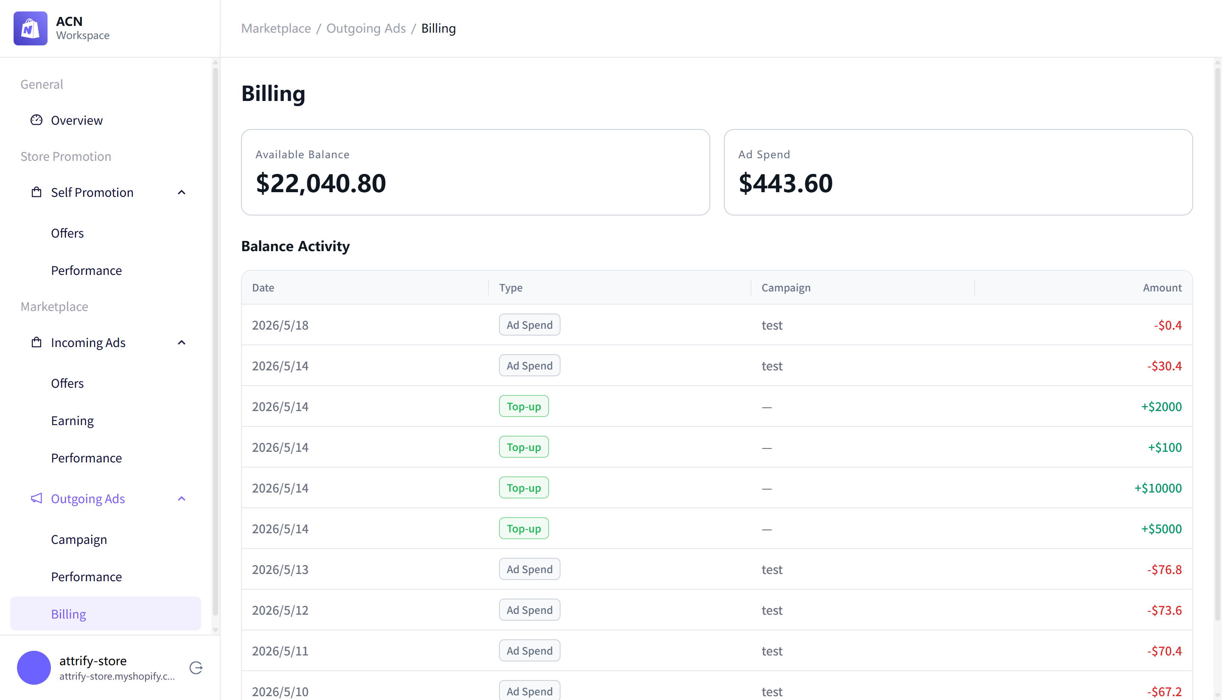Image resolution: width=1222 pixels, height=700 pixels.
Task: Click the Campaign column header
Action: (786, 288)
